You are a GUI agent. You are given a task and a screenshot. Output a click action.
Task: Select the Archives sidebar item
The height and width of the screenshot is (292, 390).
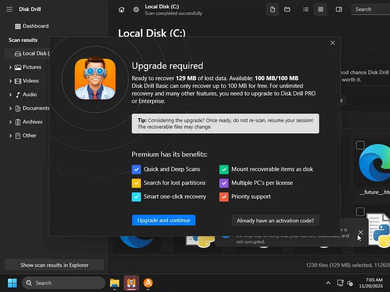tap(32, 122)
